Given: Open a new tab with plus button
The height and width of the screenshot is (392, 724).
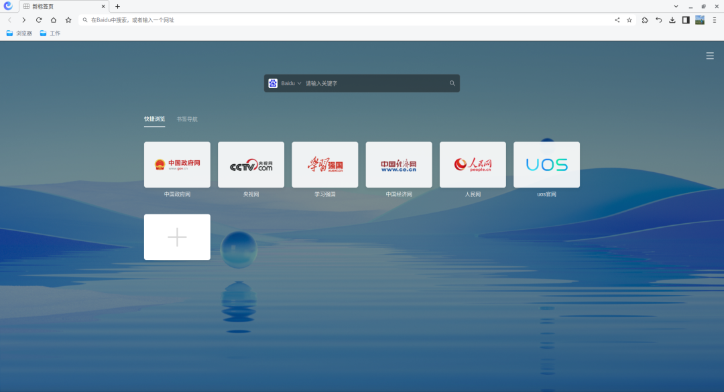Looking at the screenshot, I should (118, 7).
